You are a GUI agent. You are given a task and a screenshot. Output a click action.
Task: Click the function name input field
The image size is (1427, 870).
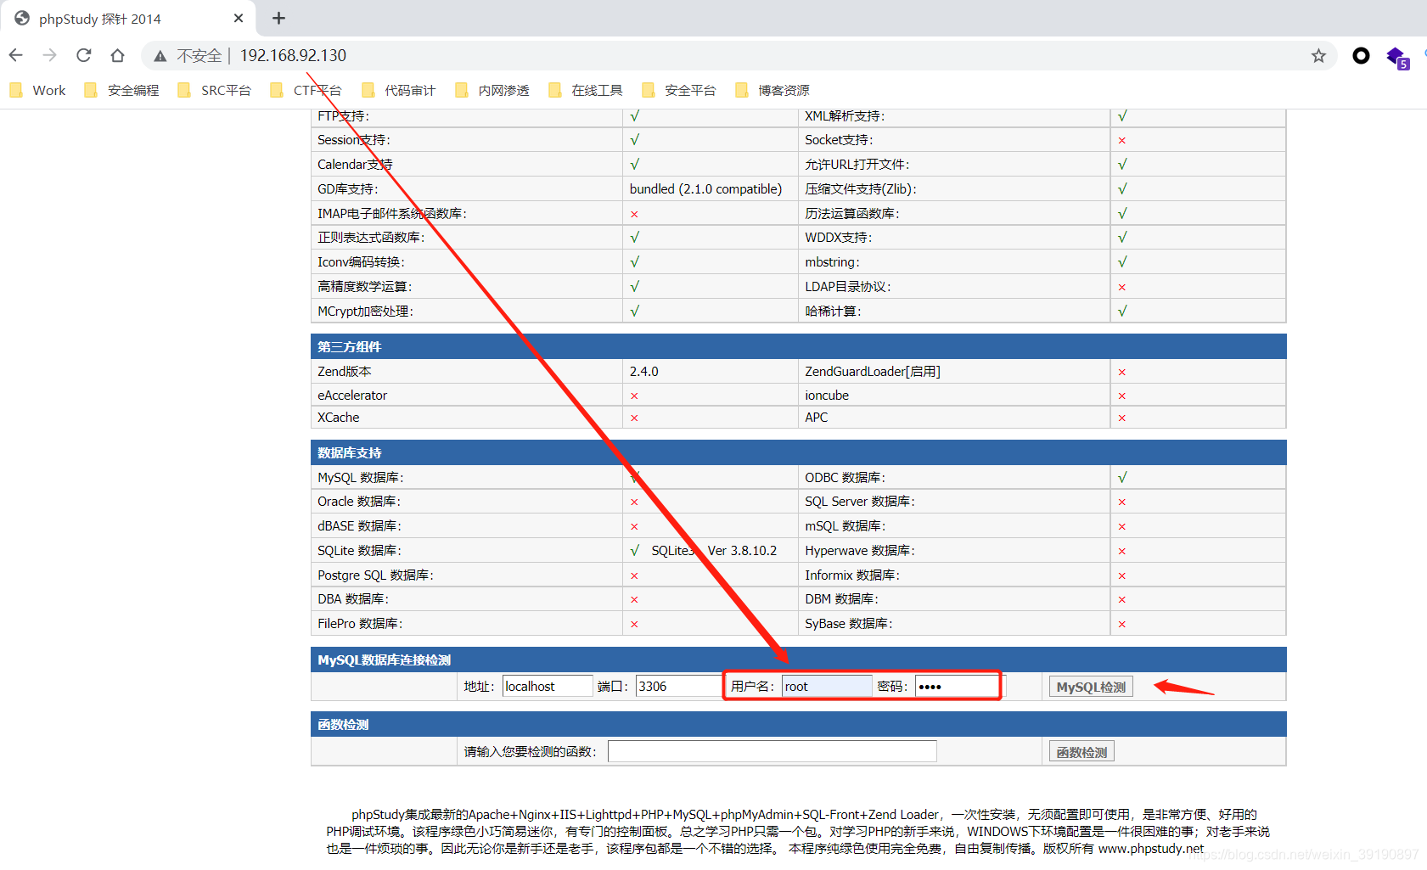tap(772, 751)
